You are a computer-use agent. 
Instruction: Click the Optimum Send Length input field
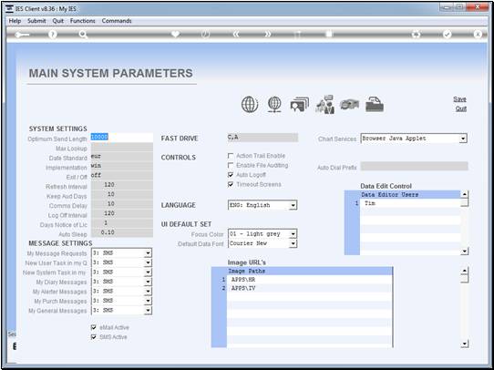coord(121,138)
